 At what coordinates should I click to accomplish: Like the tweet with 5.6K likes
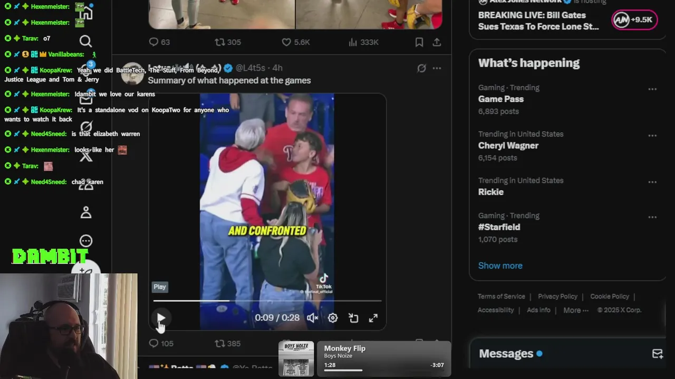point(295,42)
